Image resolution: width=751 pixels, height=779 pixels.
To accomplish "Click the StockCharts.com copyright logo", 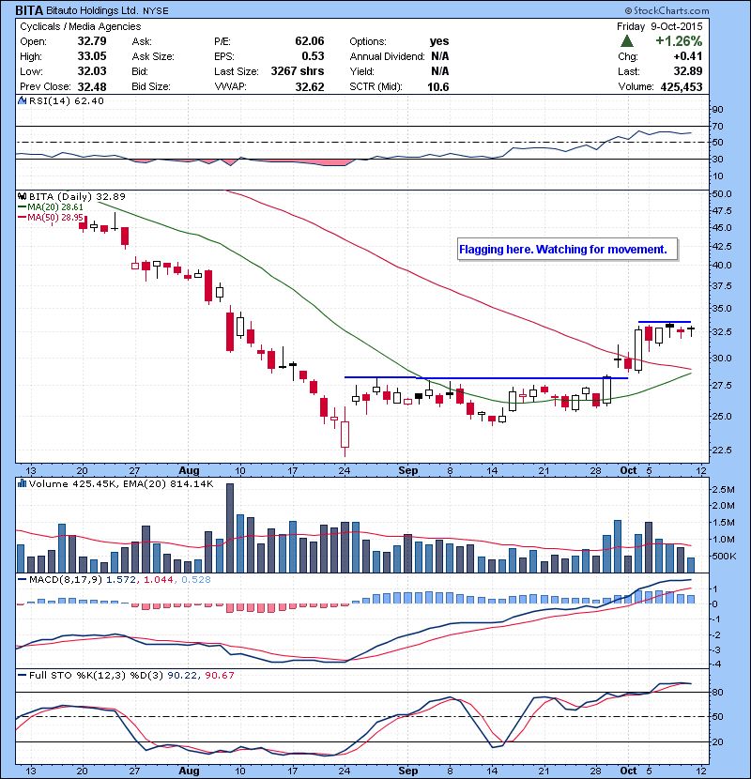I will (x=667, y=10).
